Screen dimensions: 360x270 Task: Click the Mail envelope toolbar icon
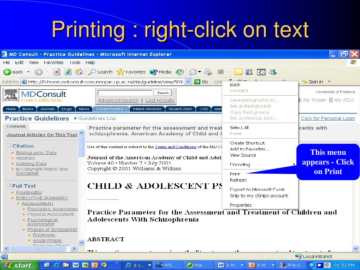coord(193,72)
